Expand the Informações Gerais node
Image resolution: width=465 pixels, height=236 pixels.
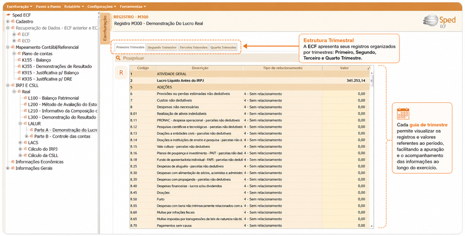point(8,168)
